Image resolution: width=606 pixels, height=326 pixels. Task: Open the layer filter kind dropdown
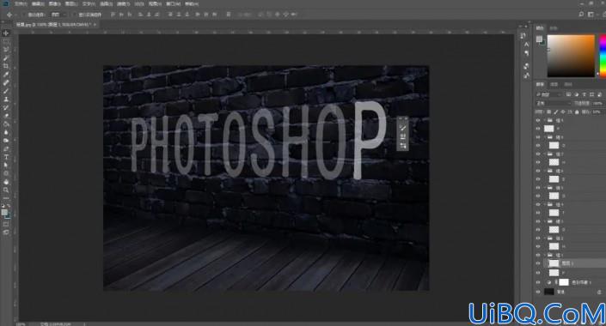tap(549, 94)
